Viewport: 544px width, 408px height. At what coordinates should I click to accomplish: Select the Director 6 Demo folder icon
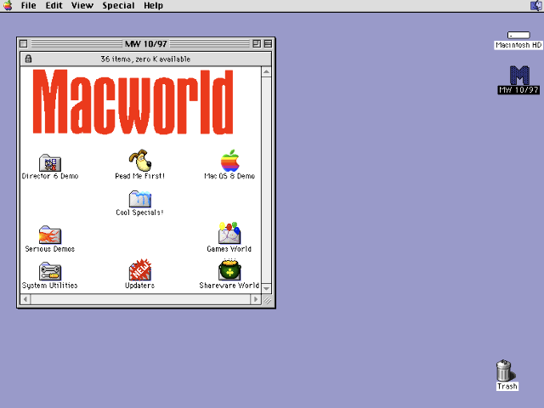pyautogui.click(x=50, y=162)
